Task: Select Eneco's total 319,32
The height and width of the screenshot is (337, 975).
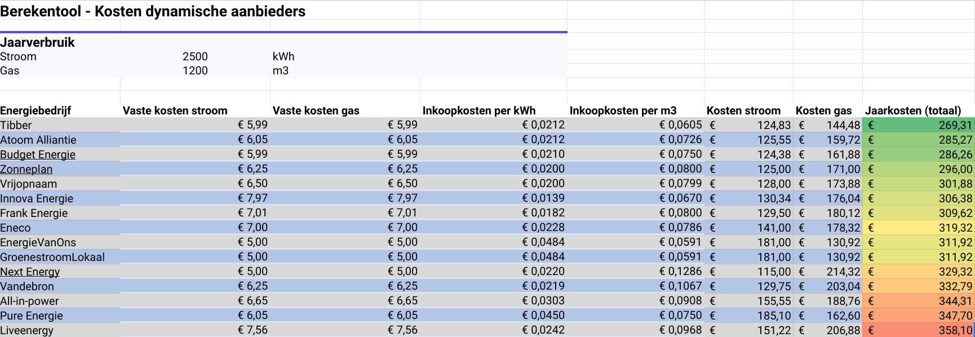Action: [919, 228]
